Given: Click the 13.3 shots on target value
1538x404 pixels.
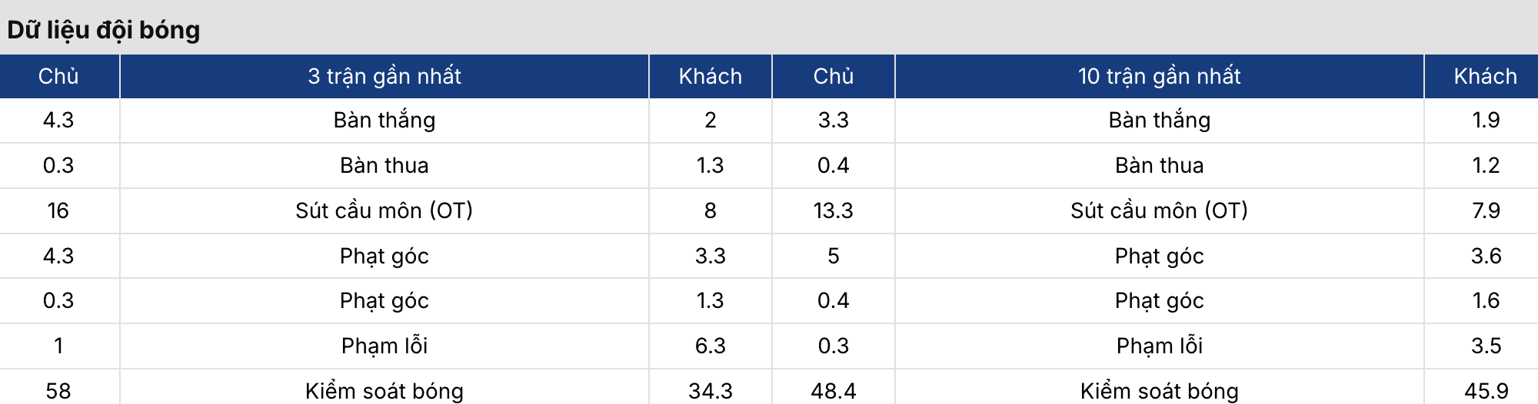Looking at the screenshot, I should coord(834,210).
